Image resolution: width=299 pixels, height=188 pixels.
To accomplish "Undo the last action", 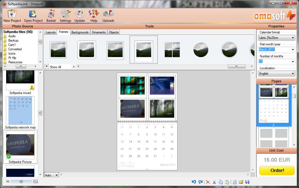I will tap(194, 182).
